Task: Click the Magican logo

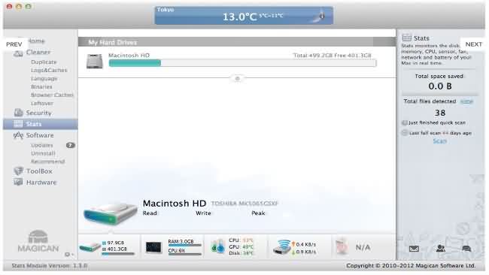Action: point(38,241)
